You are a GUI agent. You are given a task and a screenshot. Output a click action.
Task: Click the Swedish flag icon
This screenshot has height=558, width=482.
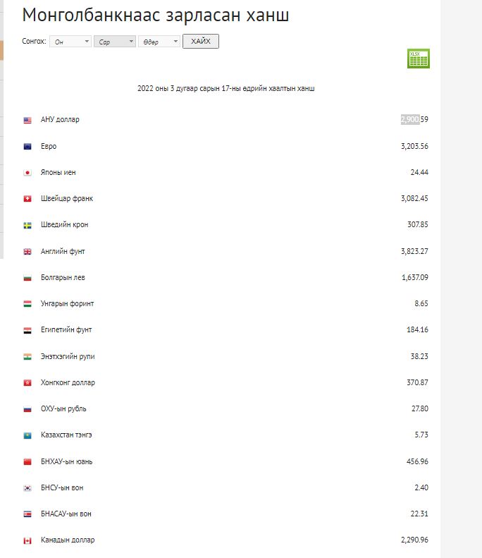pyautogui.click(x=27, y=225)
